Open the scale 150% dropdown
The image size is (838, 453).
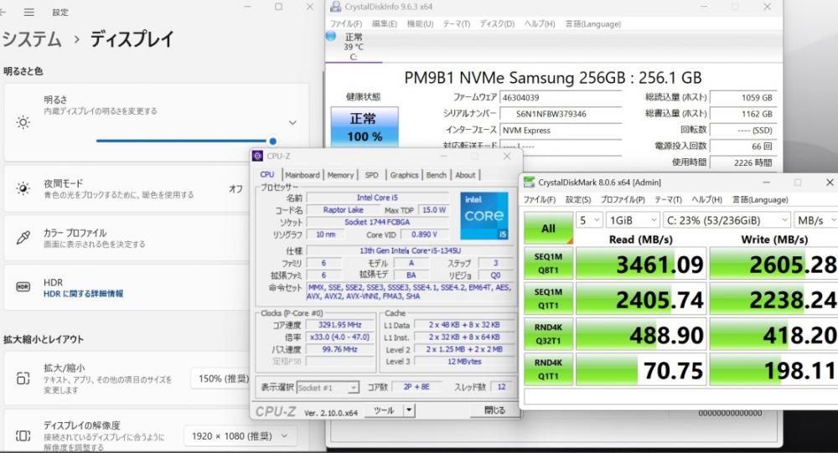tap(220, 378)
